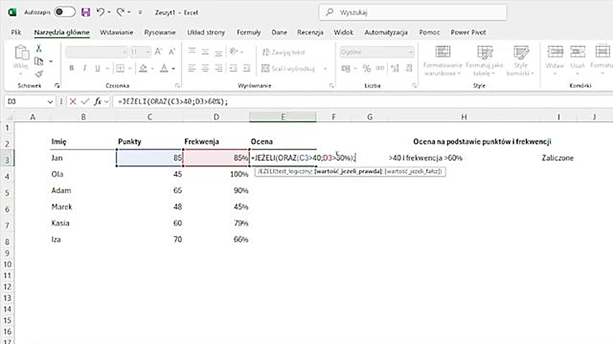Screen dimensions: 613x344
Task: Expand the Name Box dropdown
Action: [50, 102]
